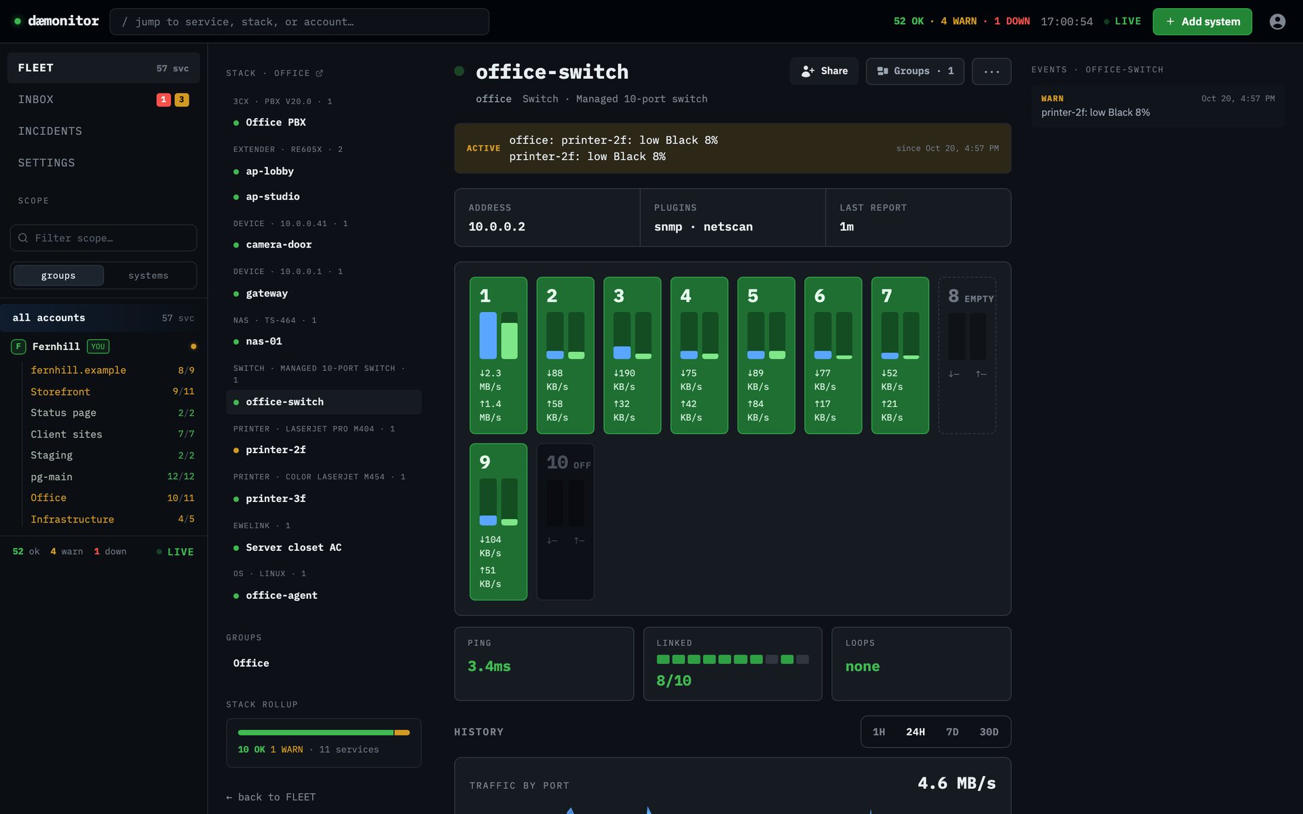Open the more options ellipsis menu
Screen dimensions: 1303x814
(992, 71)
